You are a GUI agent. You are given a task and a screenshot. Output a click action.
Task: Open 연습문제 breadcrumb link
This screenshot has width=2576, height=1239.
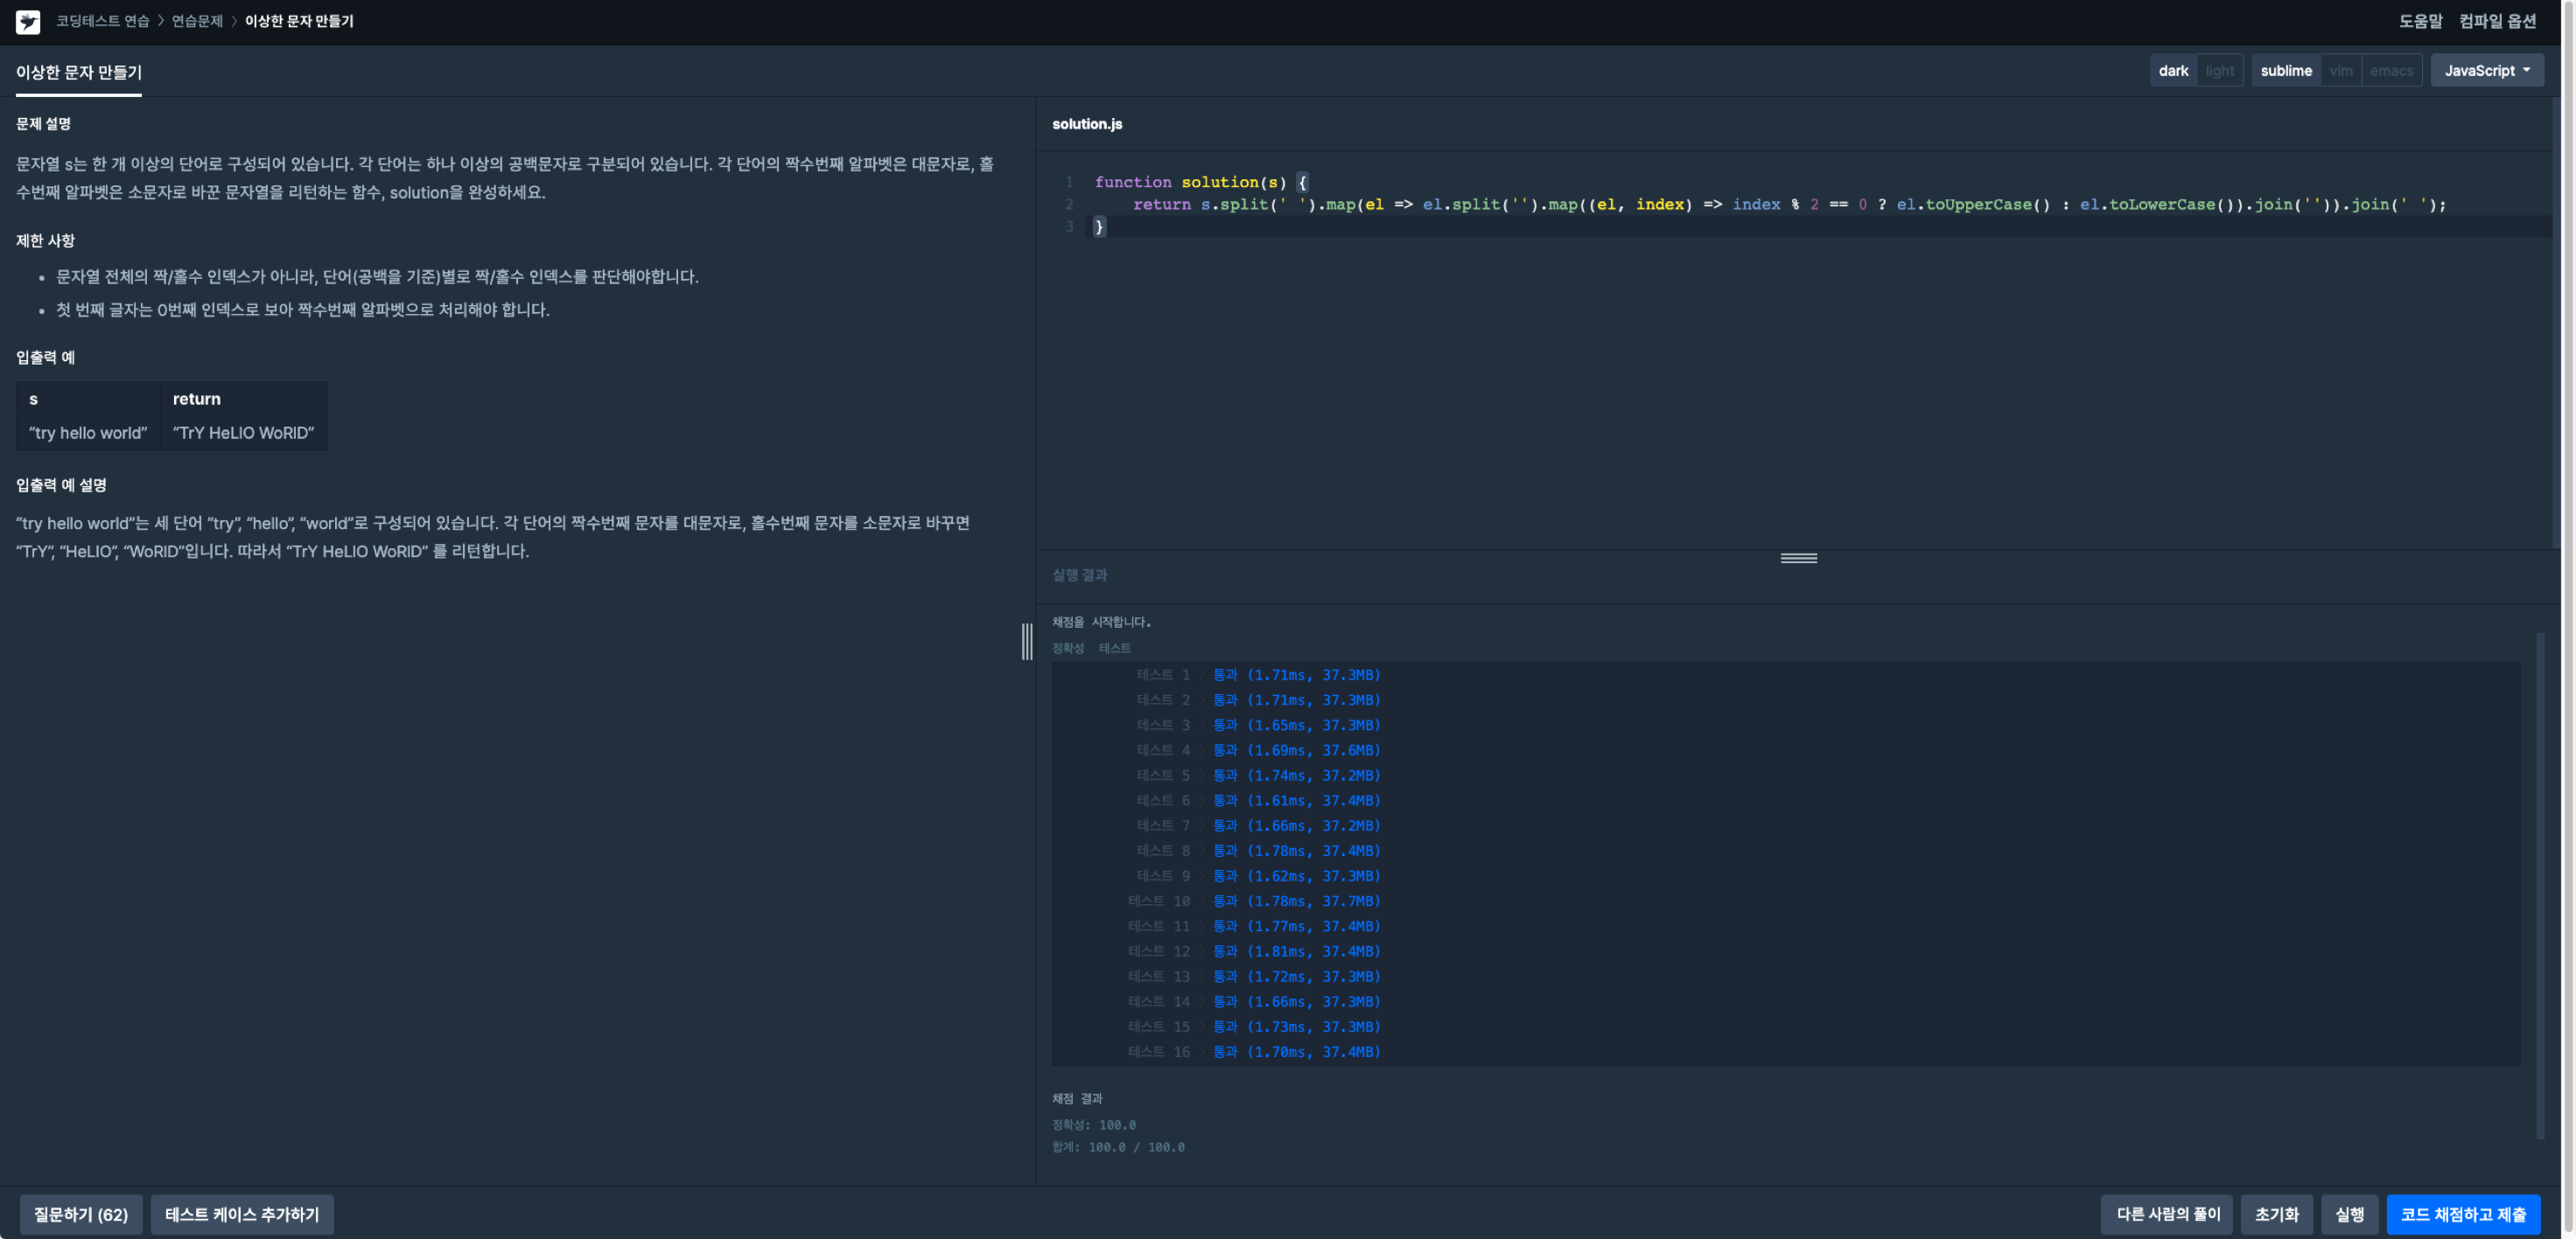197,21
